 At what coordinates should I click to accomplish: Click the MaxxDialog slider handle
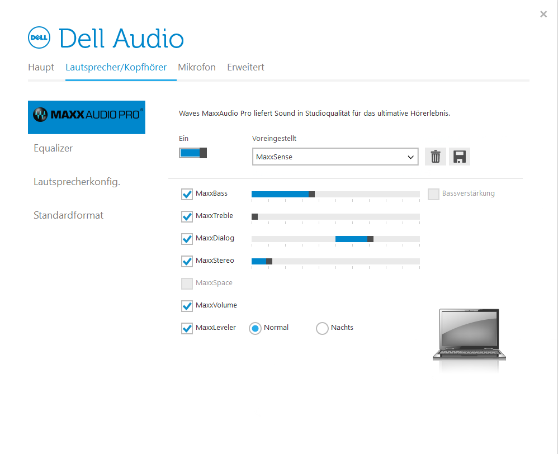(371, 239)
